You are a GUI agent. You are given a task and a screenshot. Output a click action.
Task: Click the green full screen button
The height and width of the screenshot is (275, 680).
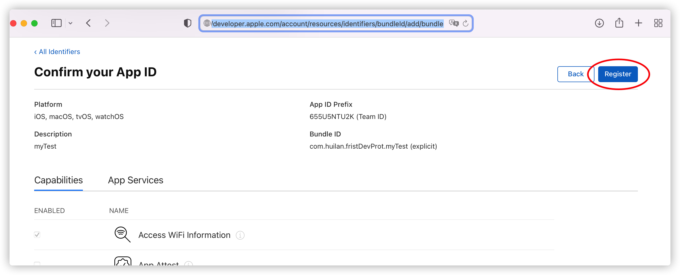pos(34,23)
